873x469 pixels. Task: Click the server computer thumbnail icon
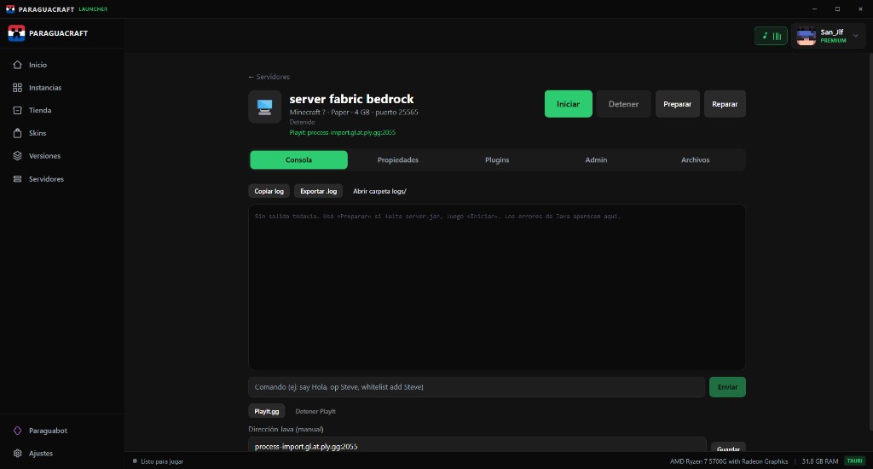[264, 107]
